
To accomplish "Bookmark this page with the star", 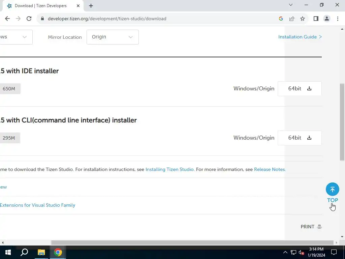I will click(303, 19).
